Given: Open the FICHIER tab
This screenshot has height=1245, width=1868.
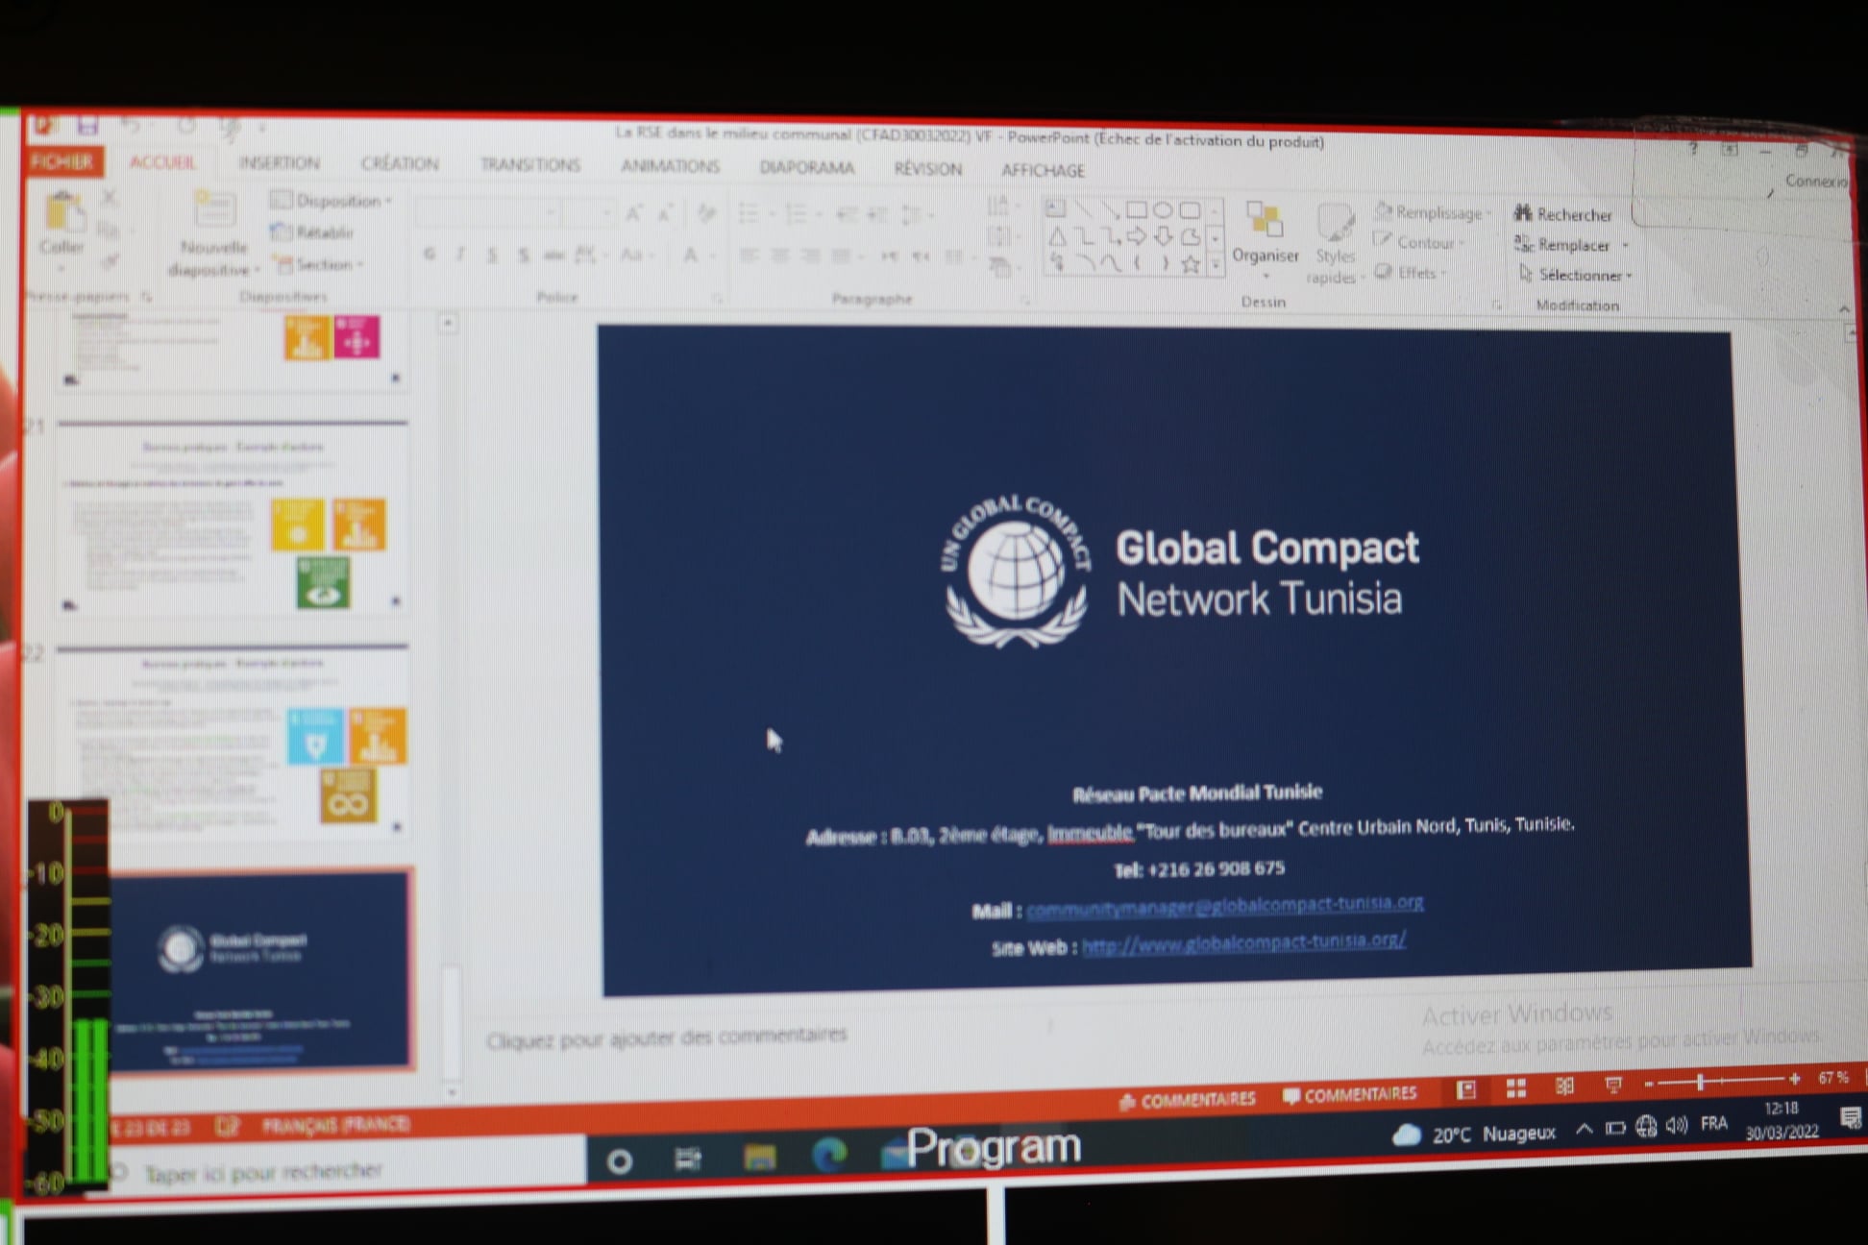Looking at the screenshot, I should point(62,160).
